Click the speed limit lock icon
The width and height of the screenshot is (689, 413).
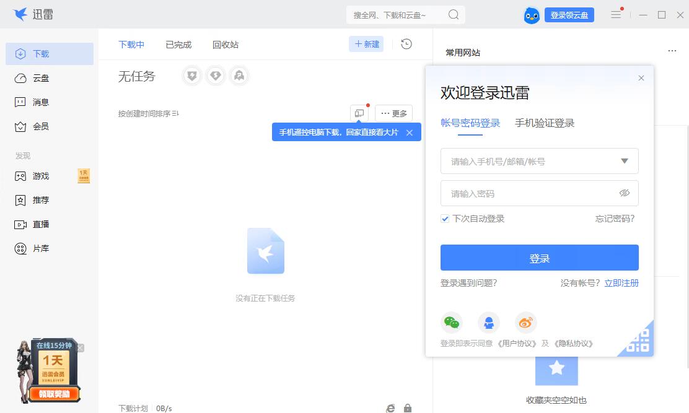pos(408,408)
